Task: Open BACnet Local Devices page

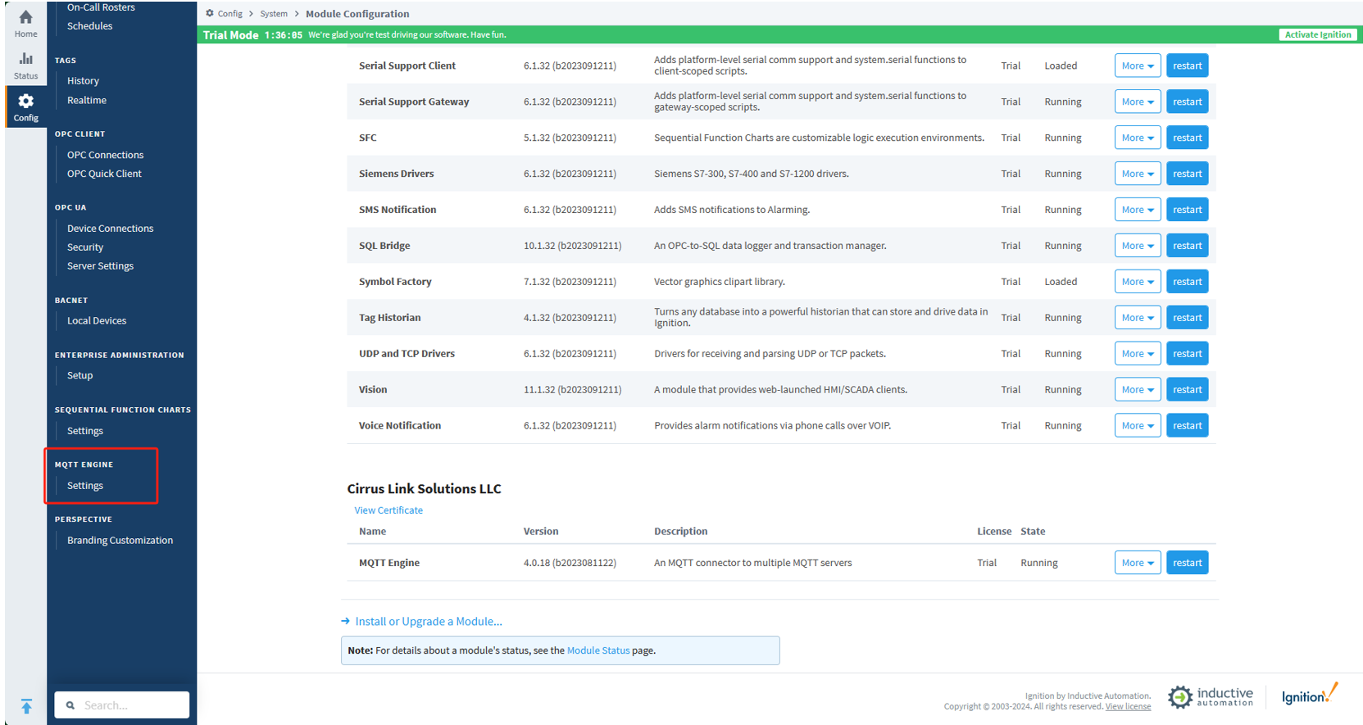Action: (x=97, y=321)
